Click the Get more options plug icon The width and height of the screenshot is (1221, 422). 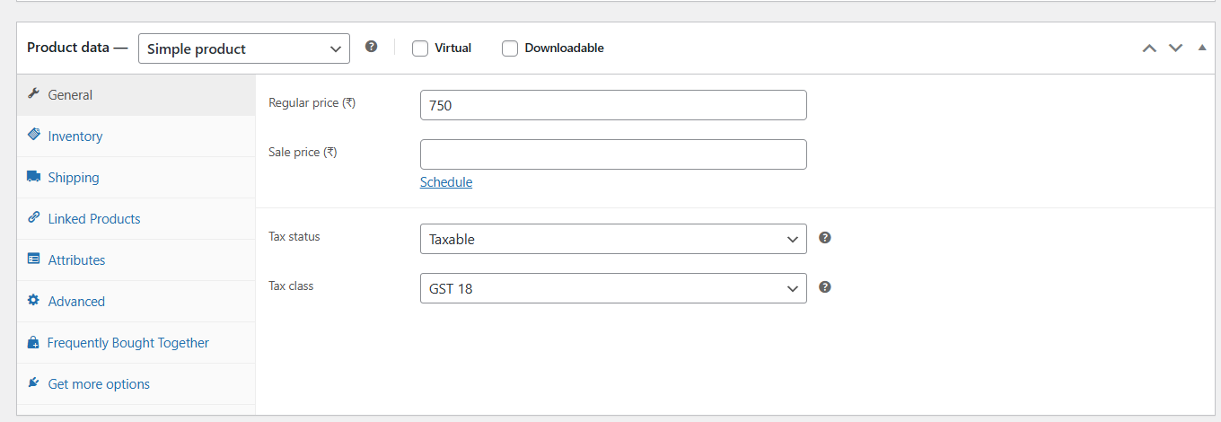click(33, 382)
